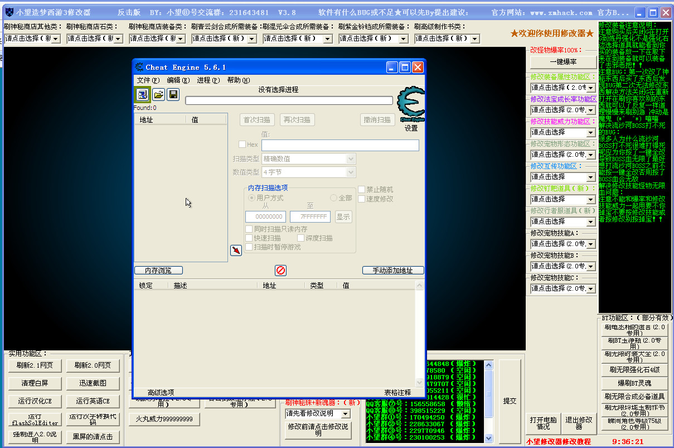674x448 pixels.
Task: Click the 小里修改器修改教程 red link
Action: tap(558, 441)
